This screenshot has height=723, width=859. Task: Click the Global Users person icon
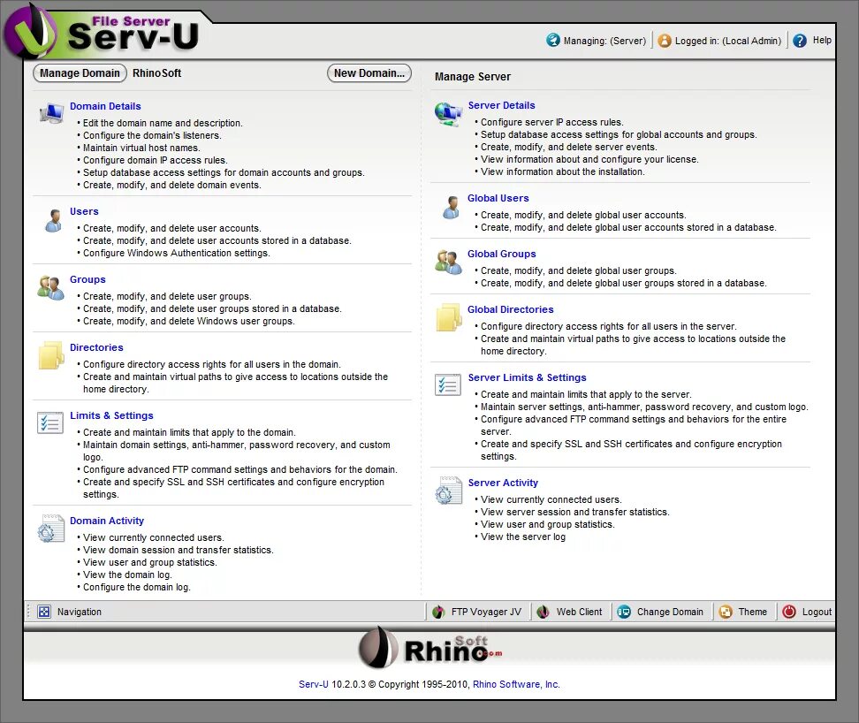click(x=451, y=208)
